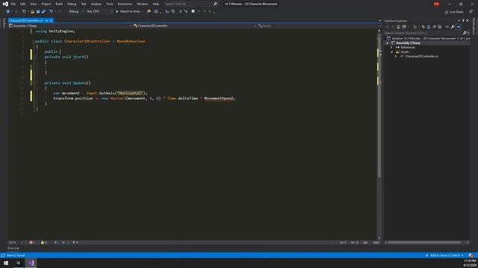Expand Character2DController.cs file node
478x268 pixels.
[x=396, y=57]
